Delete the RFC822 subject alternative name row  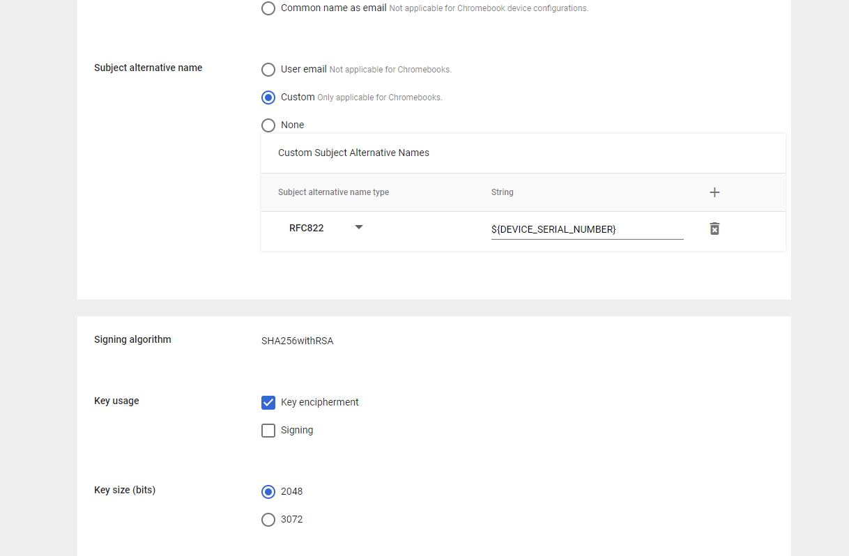click(714, 229)
